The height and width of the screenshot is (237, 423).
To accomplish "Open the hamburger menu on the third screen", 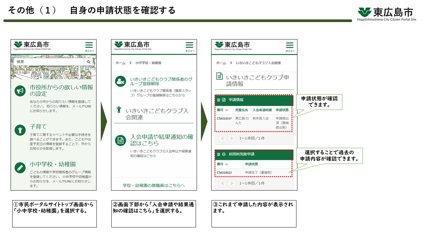I will [289, 45].
